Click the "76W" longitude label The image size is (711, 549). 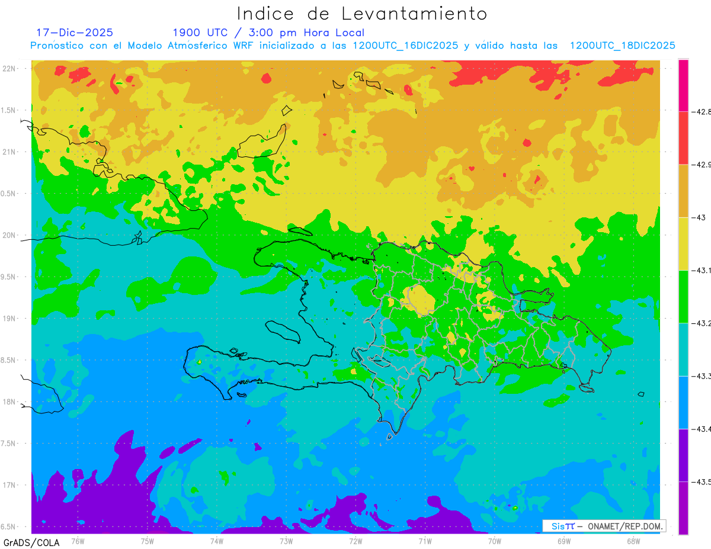click(78, 541)
